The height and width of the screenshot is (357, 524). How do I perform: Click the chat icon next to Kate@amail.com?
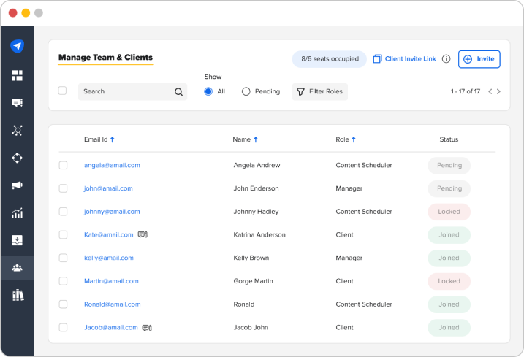click(x=143, y=235)
